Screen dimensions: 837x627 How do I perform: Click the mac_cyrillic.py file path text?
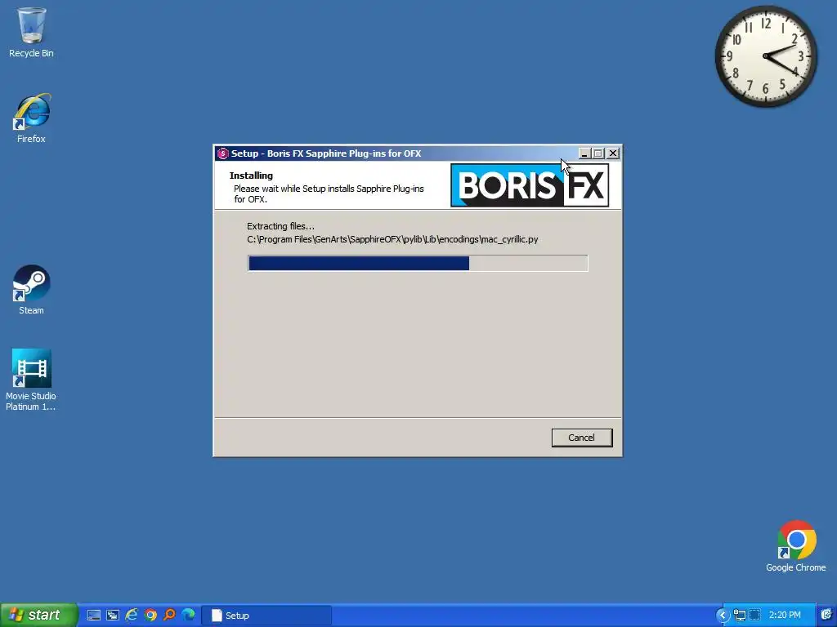click(392, 239)
